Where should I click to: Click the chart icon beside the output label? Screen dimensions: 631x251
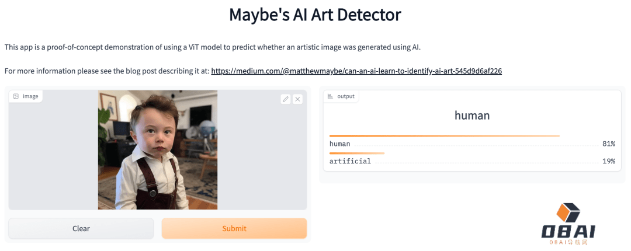coord(330,96)
